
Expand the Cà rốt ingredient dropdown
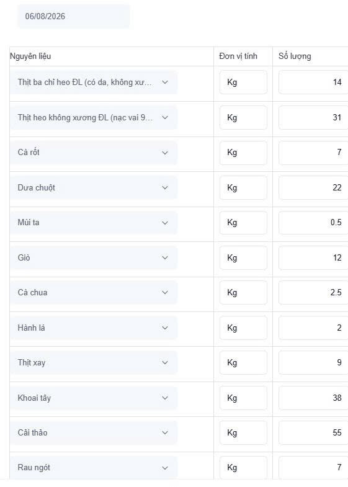point(94,153)
